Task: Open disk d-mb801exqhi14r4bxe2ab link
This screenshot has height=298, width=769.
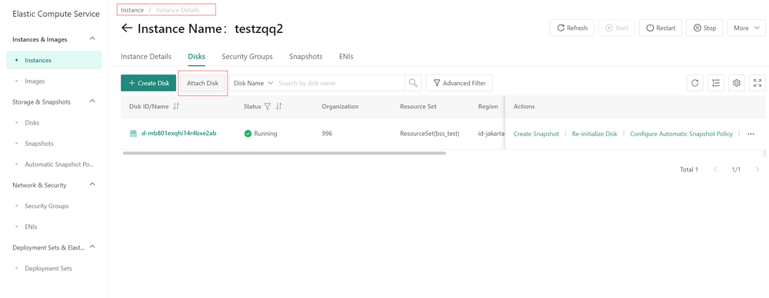Action: tap(179, 134)
